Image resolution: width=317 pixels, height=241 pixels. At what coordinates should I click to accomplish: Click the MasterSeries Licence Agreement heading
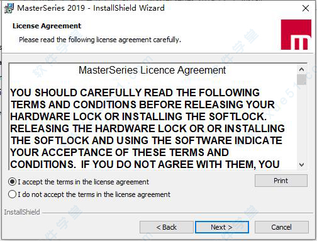coord(152,70)
